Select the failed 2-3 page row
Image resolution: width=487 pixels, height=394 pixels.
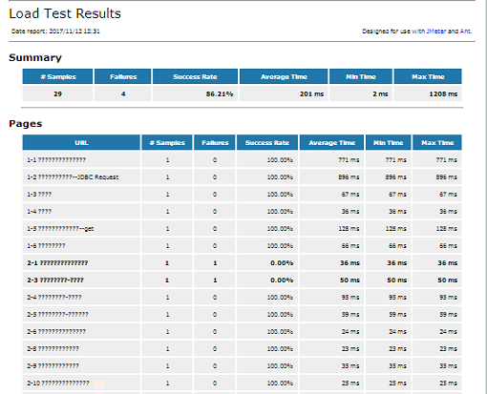pyautogui.click(x=242, y=280)
